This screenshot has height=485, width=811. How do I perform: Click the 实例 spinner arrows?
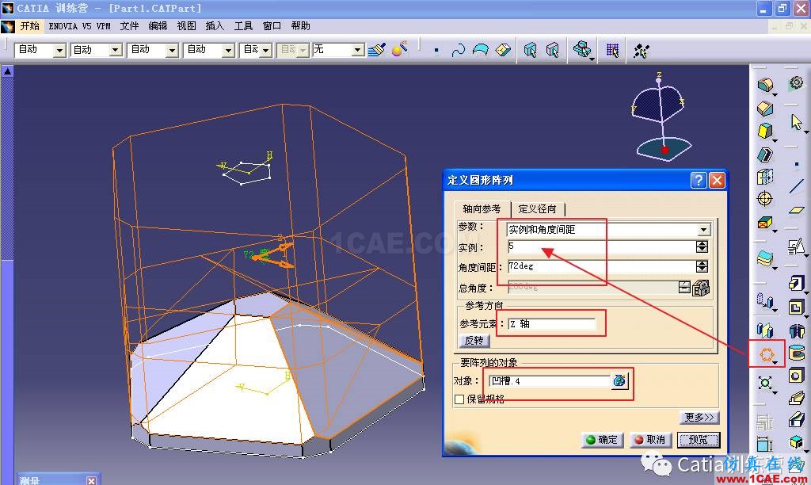[702, 247]
